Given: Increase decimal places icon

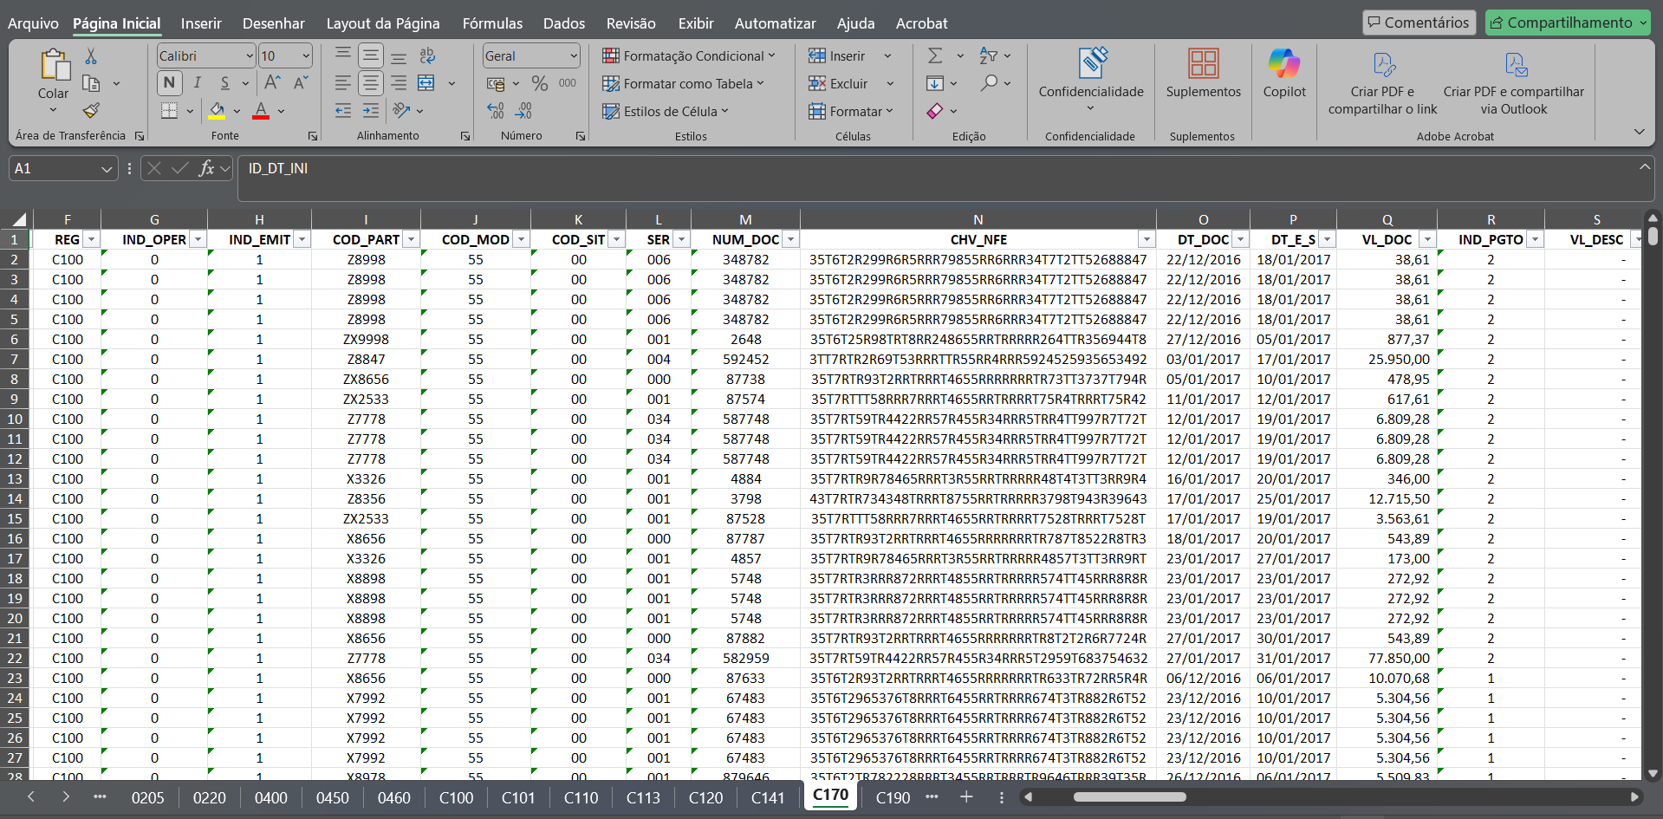Looking at the screenshot, I should 495,110.
